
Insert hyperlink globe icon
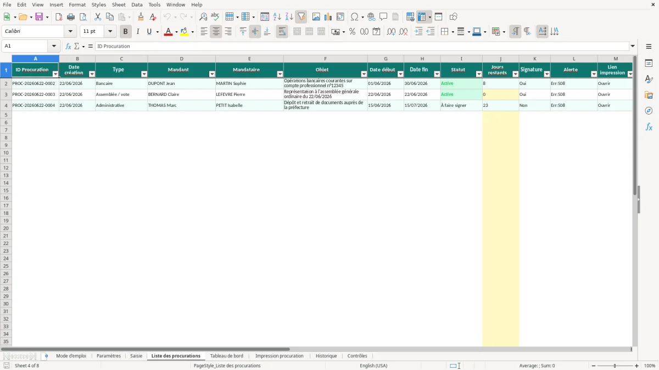point(371,17)
